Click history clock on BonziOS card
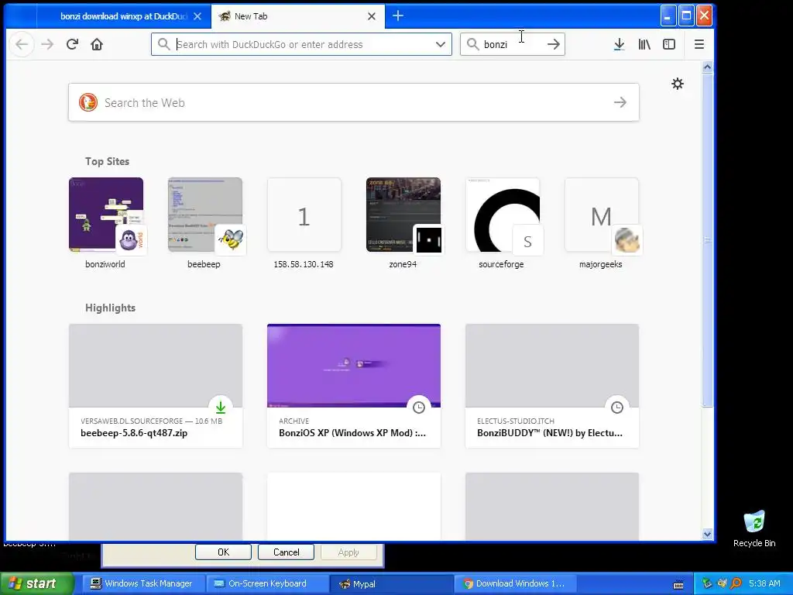793x595 pixels. 419,408
